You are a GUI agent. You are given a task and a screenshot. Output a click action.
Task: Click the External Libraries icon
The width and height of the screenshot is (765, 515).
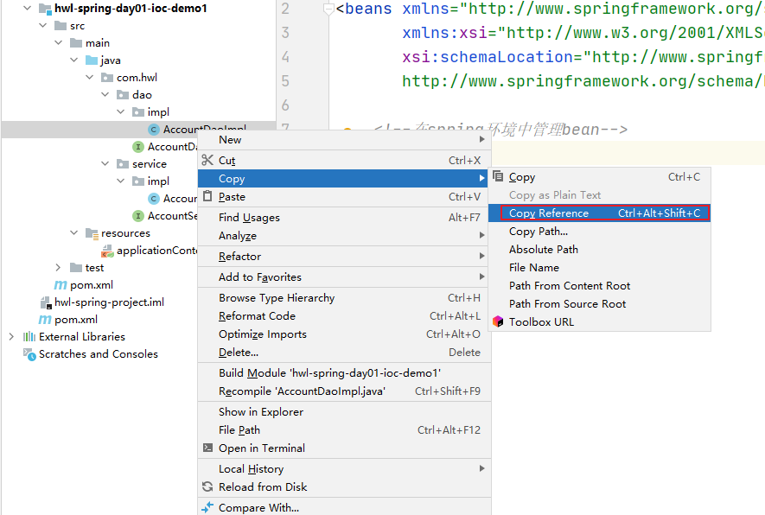tap(29, 336)
